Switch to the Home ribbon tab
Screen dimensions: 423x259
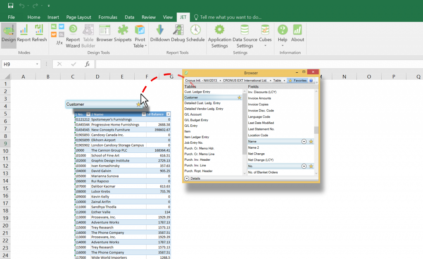pos(34,17)
